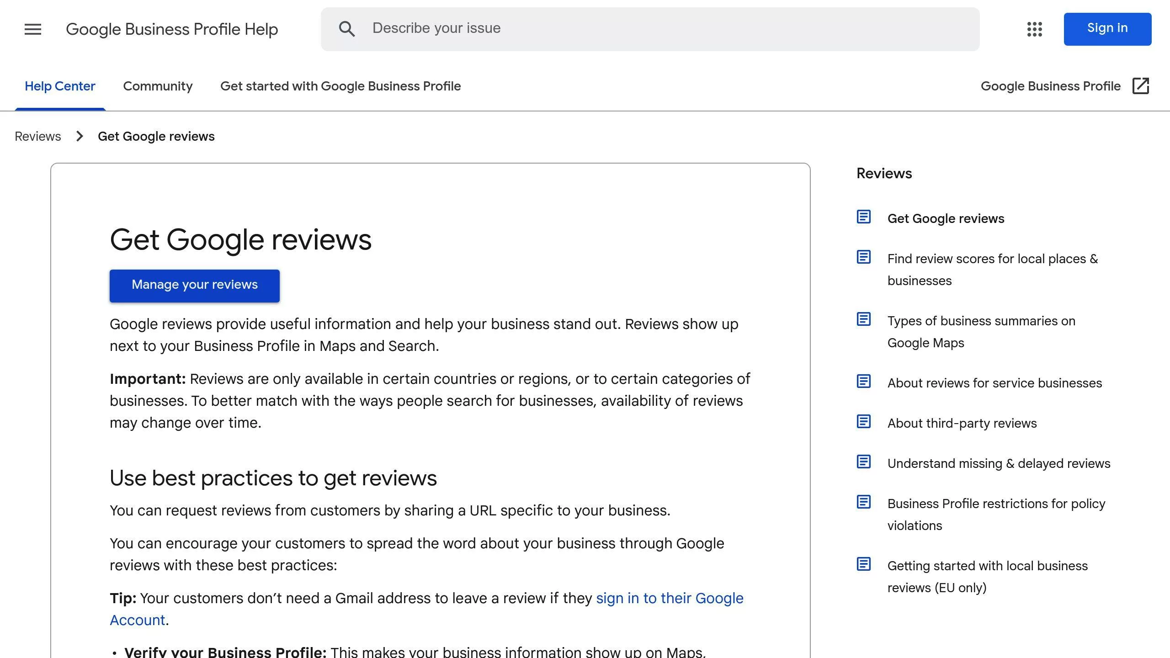Click article icon beside About reviews for service businesses
The height and width of the screenshot is (658, 1170).
click(x=863, y=381)
